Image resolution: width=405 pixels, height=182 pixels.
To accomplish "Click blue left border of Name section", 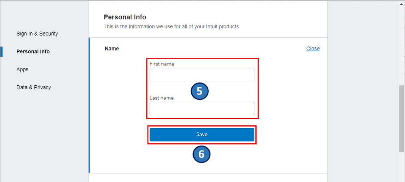I will (x=89, y=105).
